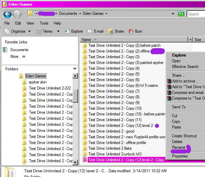Select folder 'Copy (2) before patch'
This screenshot has height=177, width=205.
tap(124, 45)
